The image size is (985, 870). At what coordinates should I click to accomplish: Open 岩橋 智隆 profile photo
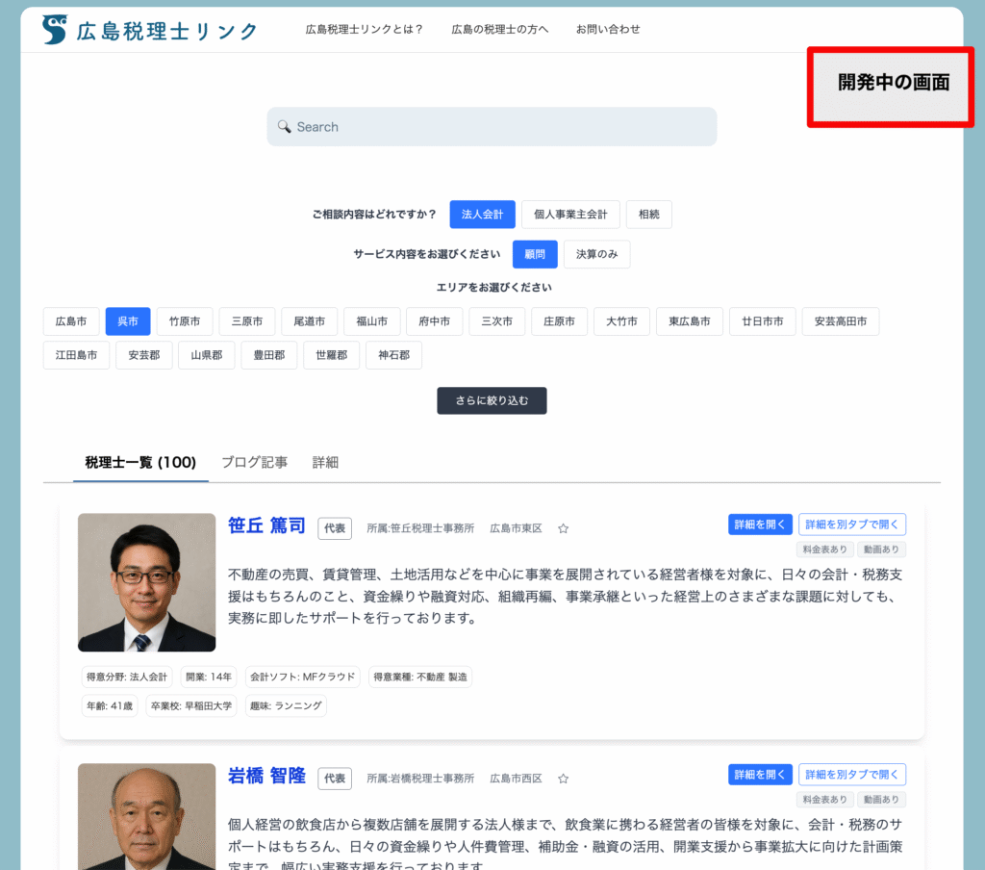(146, 816)
